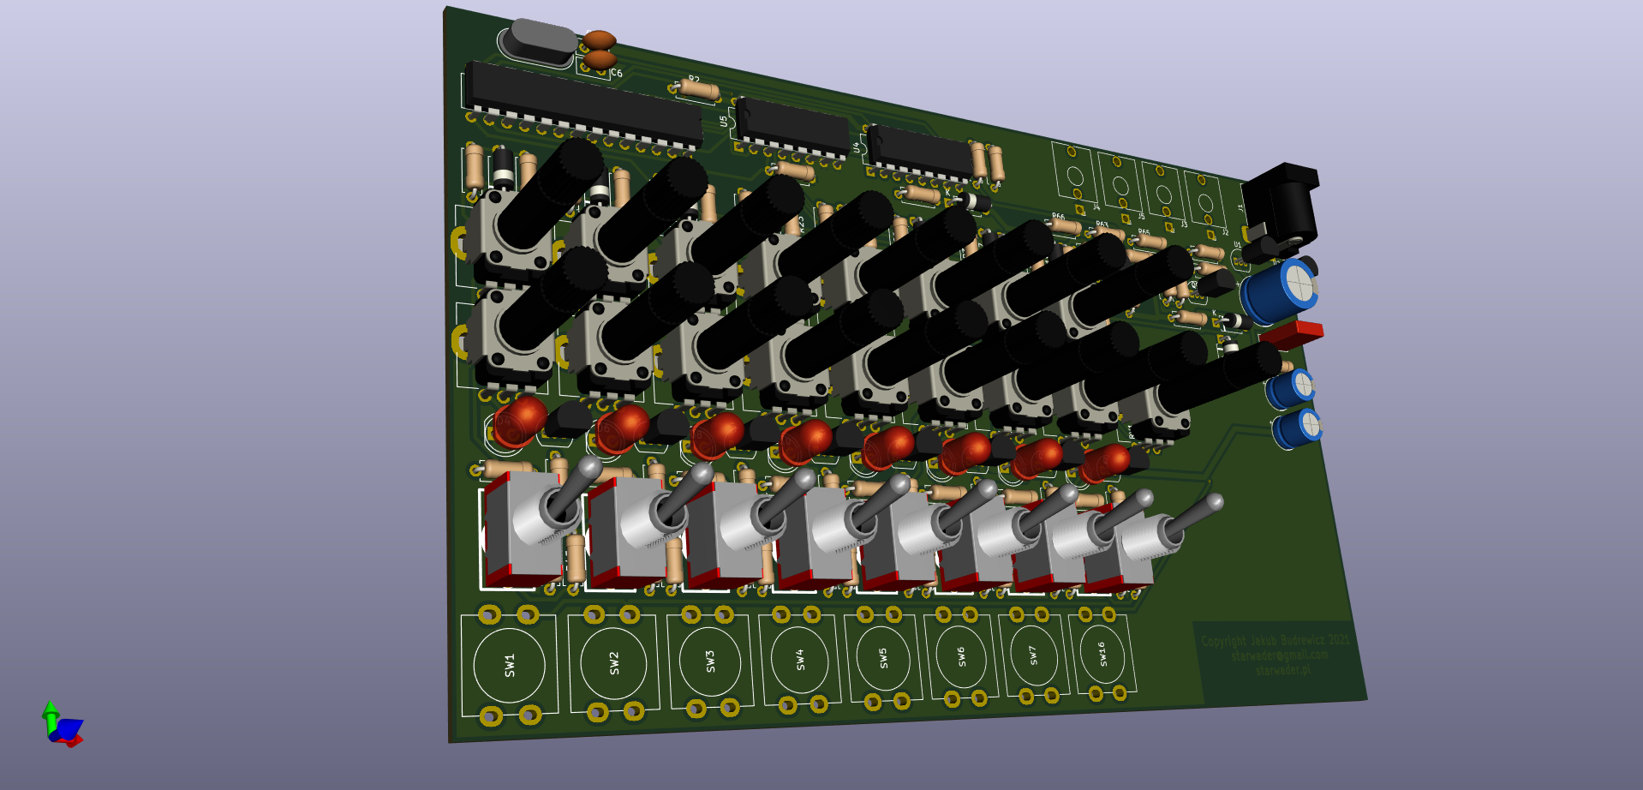Click the leftmost red LED
Image resolution: width=1643 pixels, height=790 pixels.
click(x=519, y=421)
